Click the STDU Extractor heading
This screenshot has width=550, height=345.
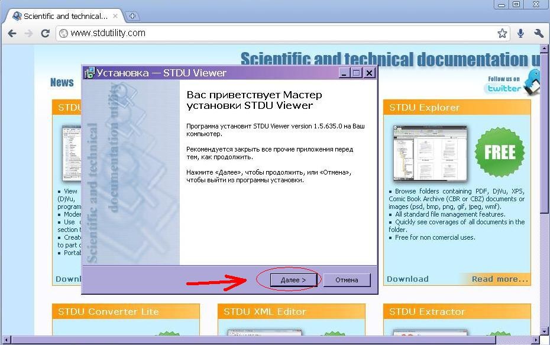tap(427, 312)
